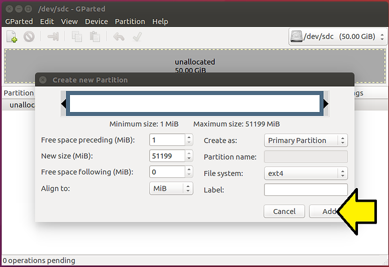The height and width of the screenshot is (267, 389).
Task: Open the Partition menu
Action: [130, 22]
